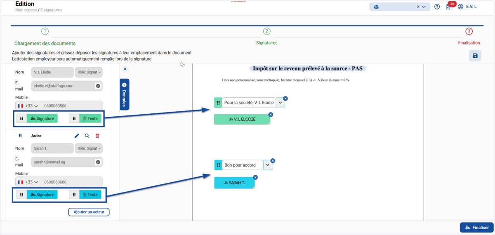Screen dimensions: 495x235
Task: Grab the handle left of the green Texte button
Action: click(74, 118)
